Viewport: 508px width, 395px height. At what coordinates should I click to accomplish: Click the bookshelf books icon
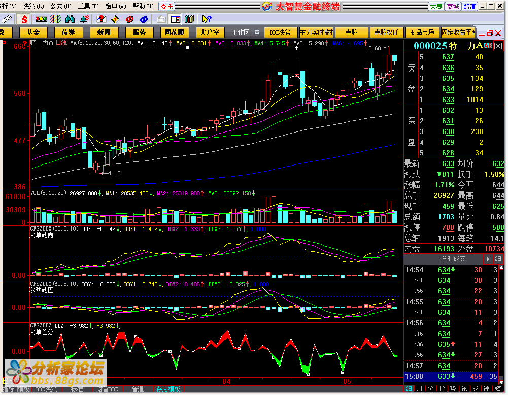tap(189, 19)
